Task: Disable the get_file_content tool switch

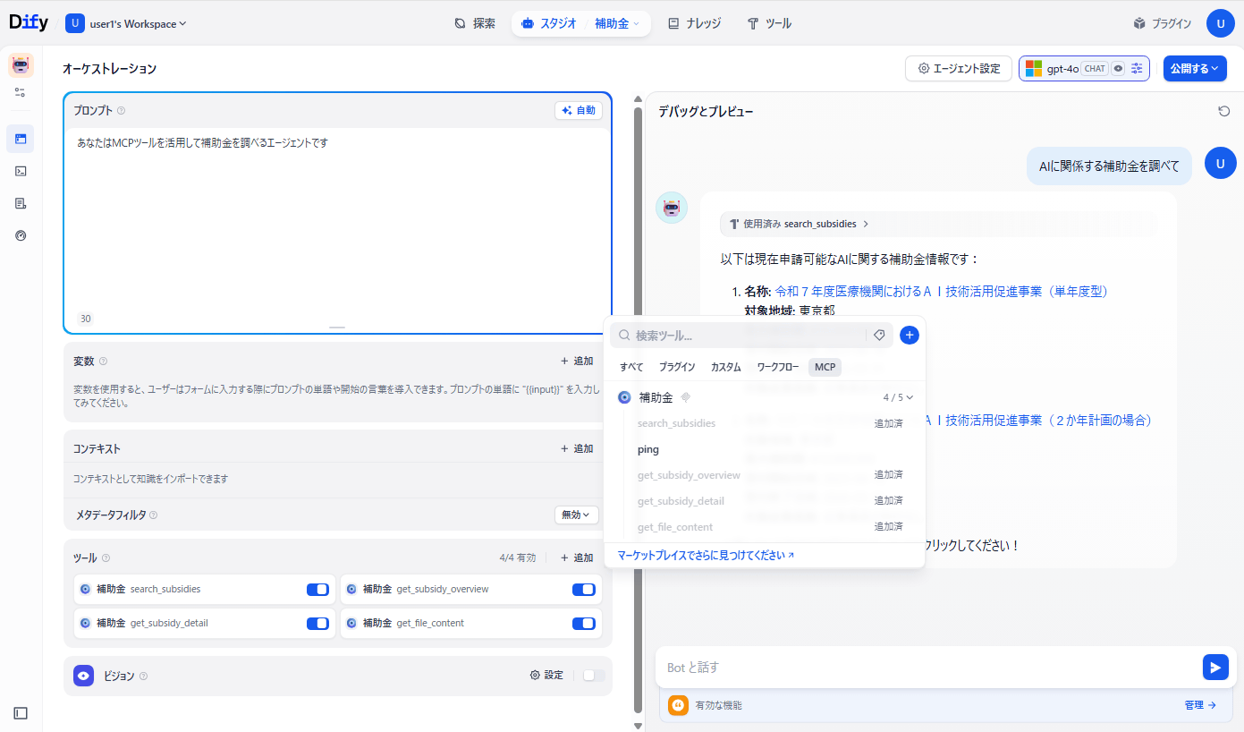Action: point(583,624)
